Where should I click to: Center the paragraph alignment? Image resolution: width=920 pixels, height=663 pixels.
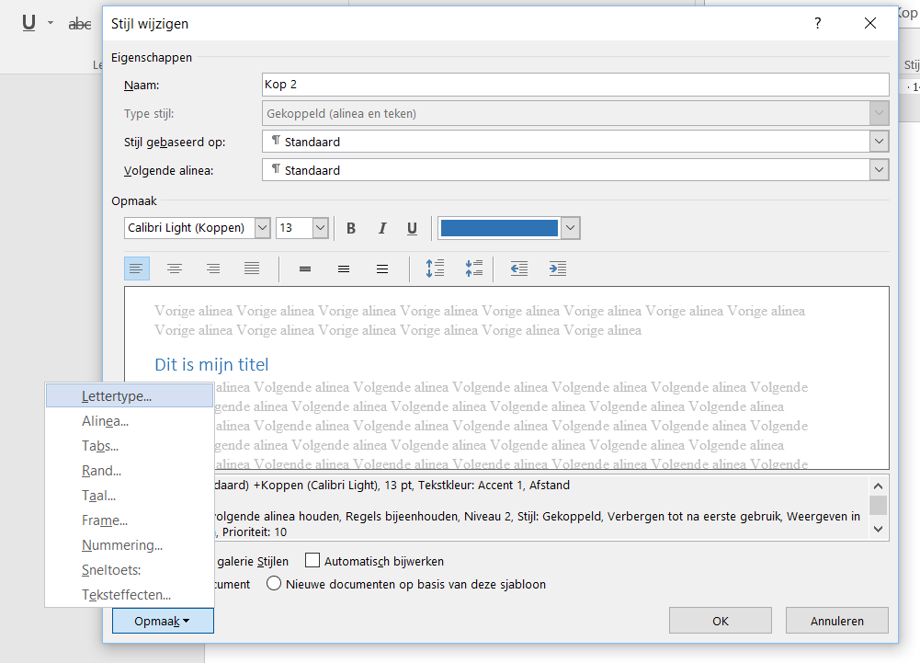click(175, 269)
